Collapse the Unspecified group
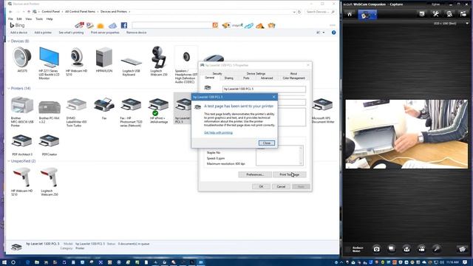The width and height of the screenshot is (473, 266). pyautogui.click(x=8, y=161)
